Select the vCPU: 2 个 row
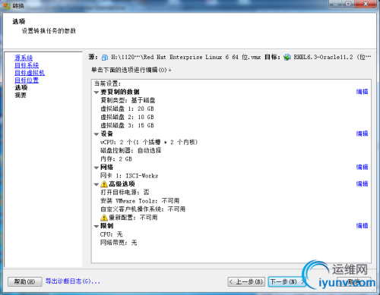 (149, 142)
